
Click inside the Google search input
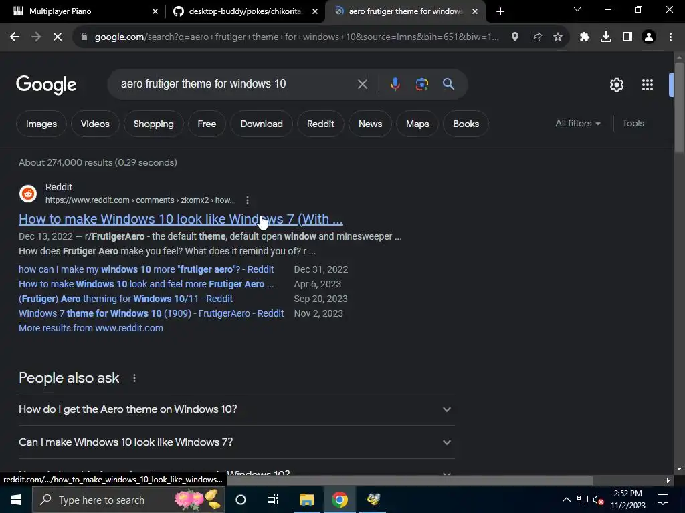[236, 83]
